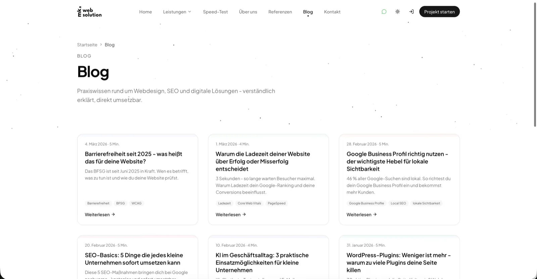Toggle light/dark theme sun icon
Viewport: 537px width, 279px height.
click(397, 12)
